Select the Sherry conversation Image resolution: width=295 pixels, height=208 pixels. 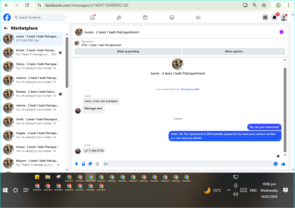pos(33,66)
